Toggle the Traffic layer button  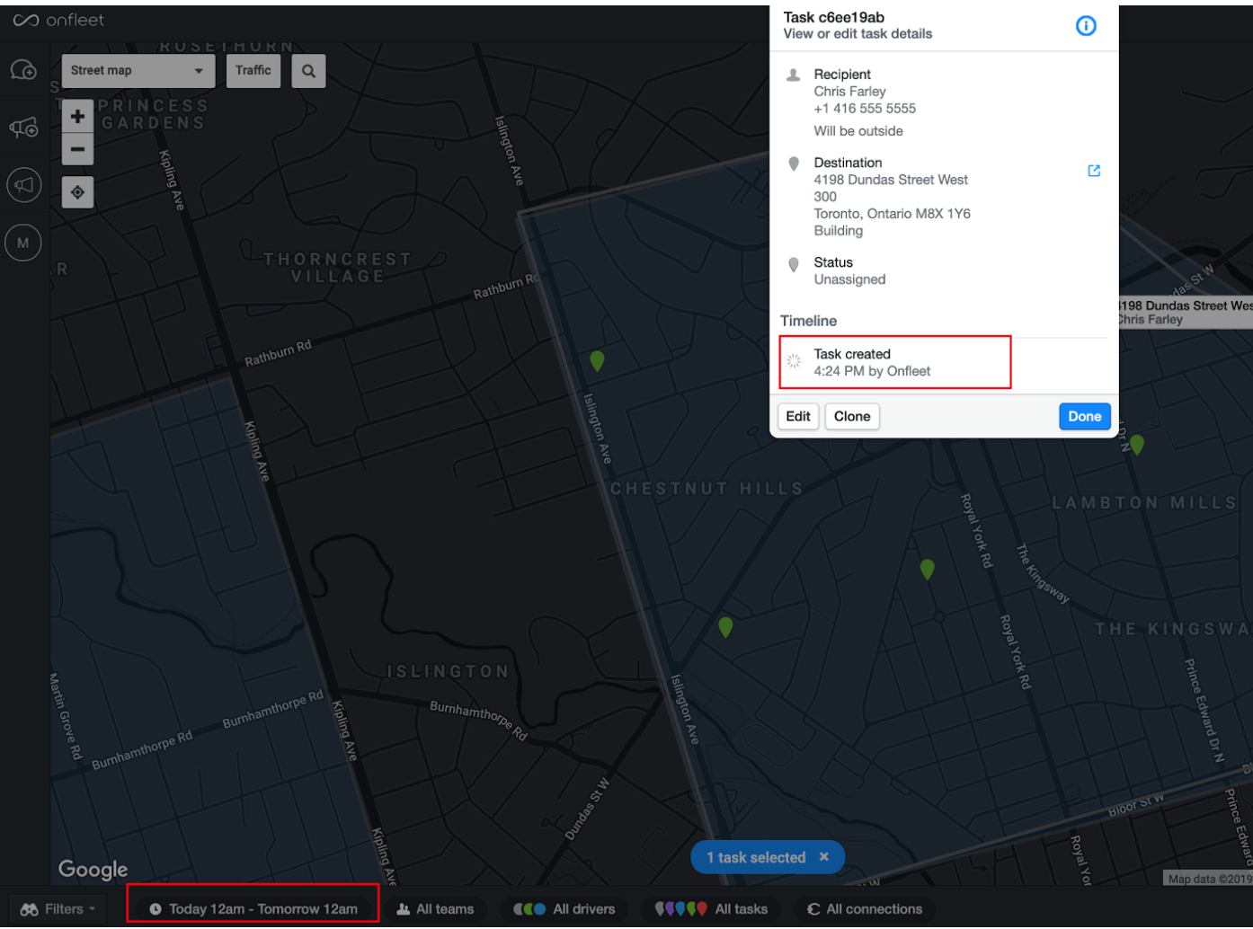click(253, 71)
